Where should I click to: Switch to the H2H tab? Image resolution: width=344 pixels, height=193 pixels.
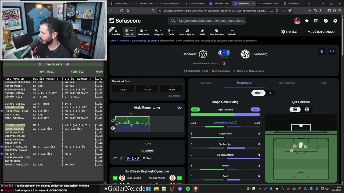(x=323, y=83)
